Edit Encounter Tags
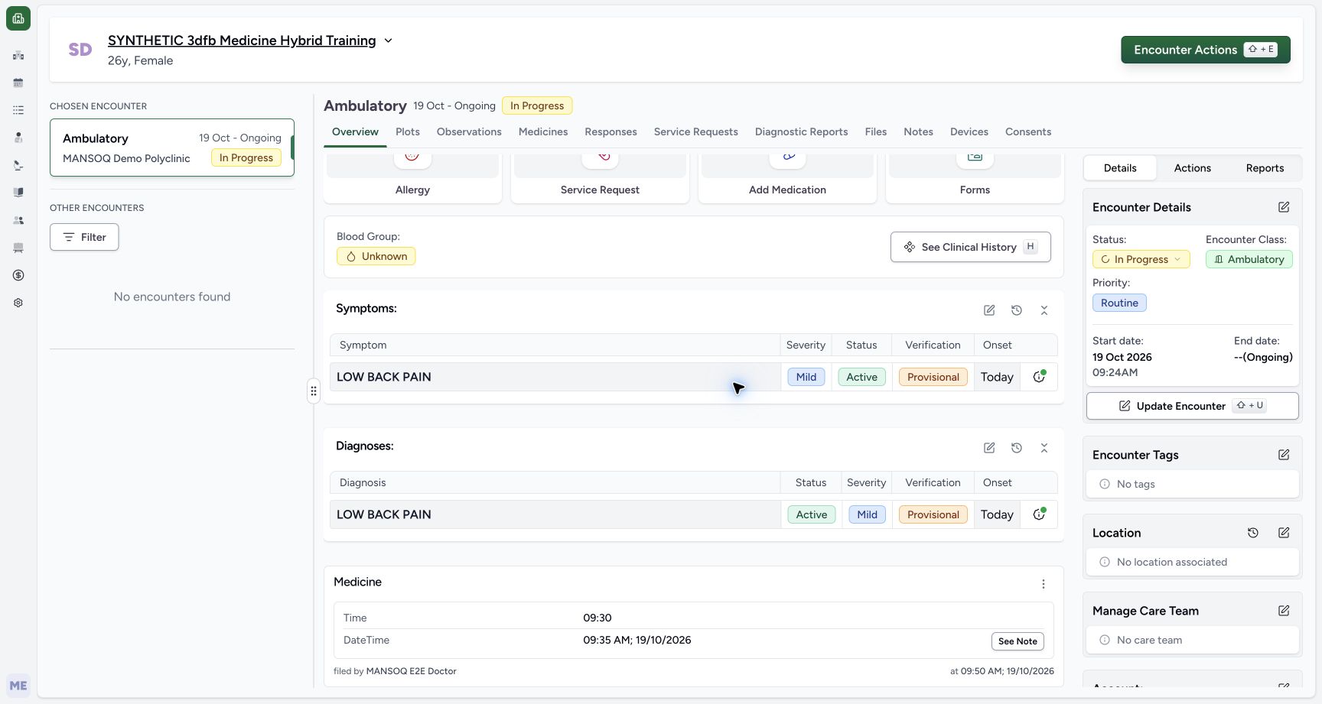Screen dimensions: 1322x704 (1284, 455)
